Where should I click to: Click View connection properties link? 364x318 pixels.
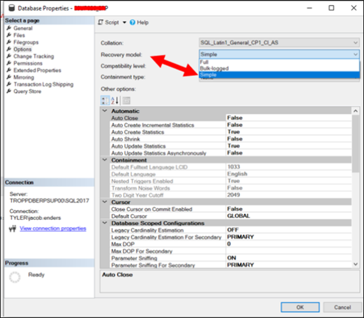click(x=52, y=228)
